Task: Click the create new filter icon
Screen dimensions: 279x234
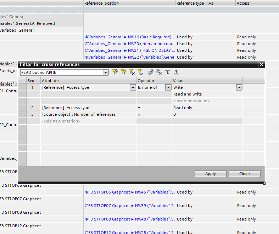Action: 115,72
